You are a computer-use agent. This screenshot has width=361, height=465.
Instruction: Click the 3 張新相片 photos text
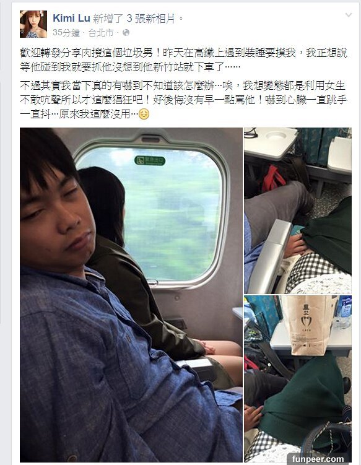point(150,19)
